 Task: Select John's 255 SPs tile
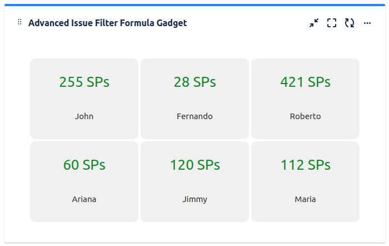click(84, 99)
